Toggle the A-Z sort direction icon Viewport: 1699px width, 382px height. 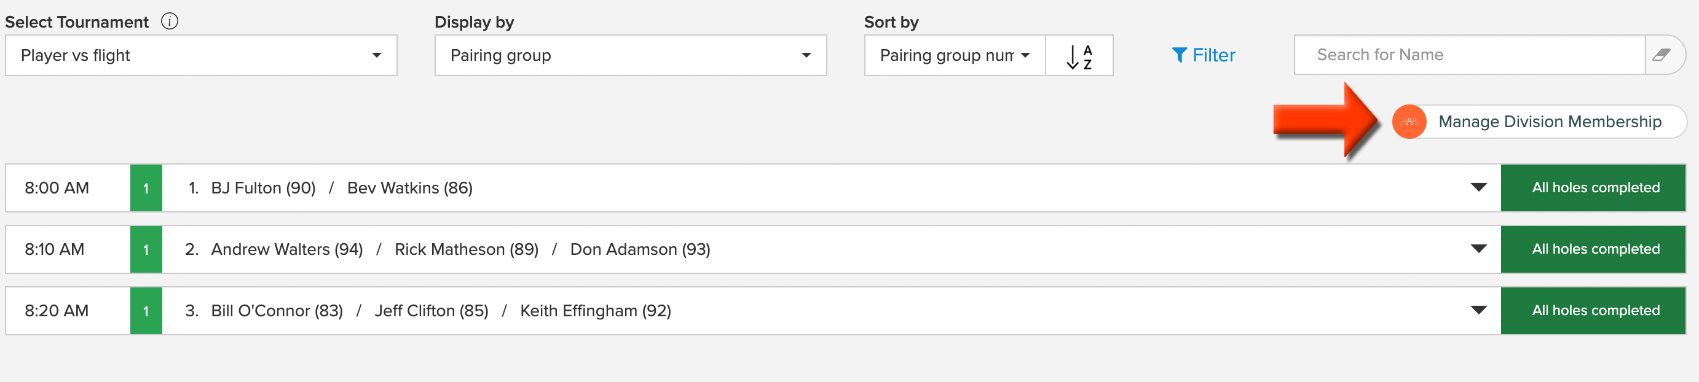pos(1079,56)
